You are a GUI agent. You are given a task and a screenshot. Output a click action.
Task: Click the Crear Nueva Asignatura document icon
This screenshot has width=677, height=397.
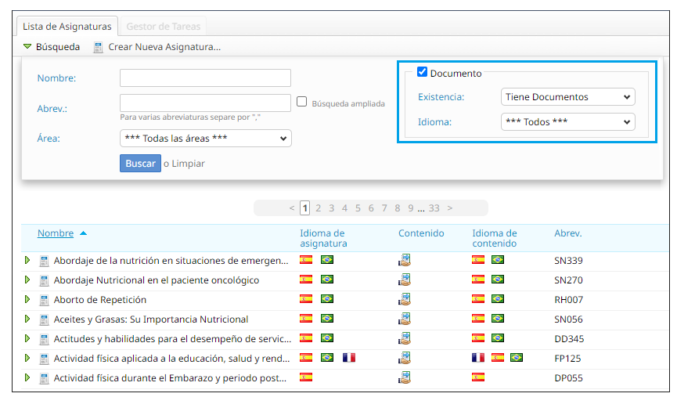[x=99, y=47]
